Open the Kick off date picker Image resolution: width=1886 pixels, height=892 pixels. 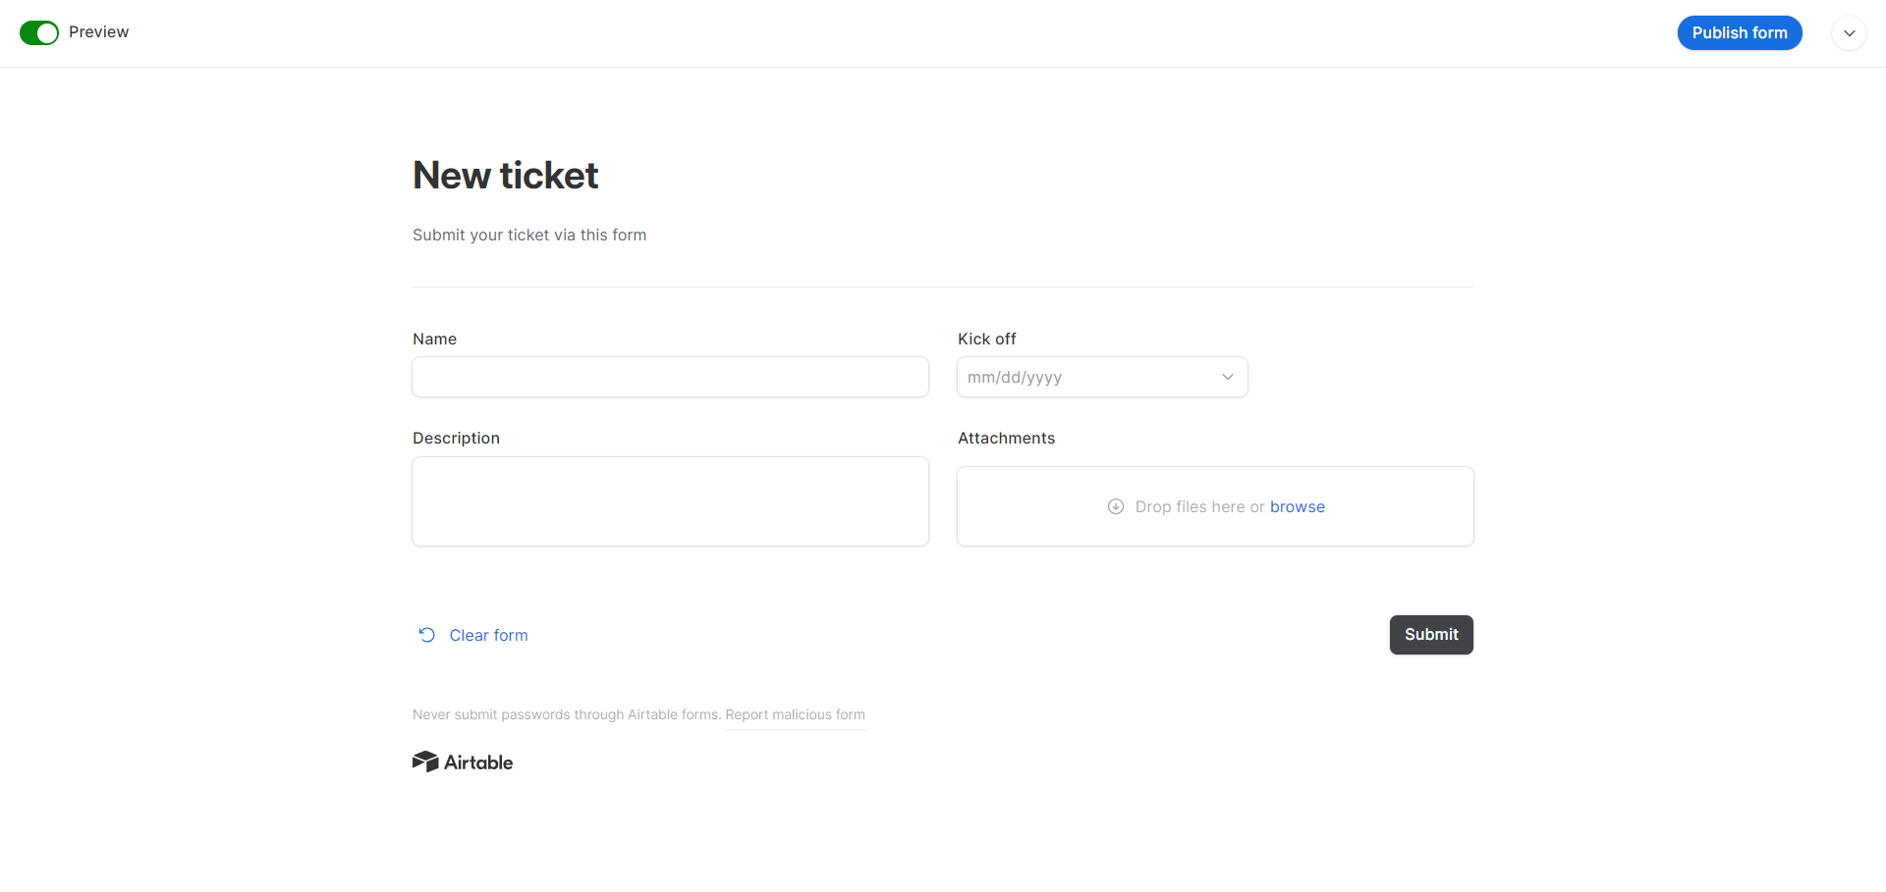point(1102,377)
